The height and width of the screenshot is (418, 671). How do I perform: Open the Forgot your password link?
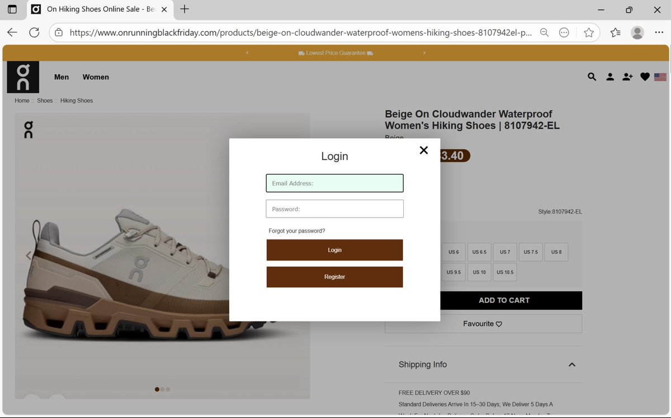click(x=296, y=230)
